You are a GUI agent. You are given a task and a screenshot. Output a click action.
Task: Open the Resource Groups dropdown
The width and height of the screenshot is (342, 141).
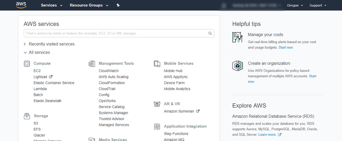pyautogui.click(x=89, y=5)
